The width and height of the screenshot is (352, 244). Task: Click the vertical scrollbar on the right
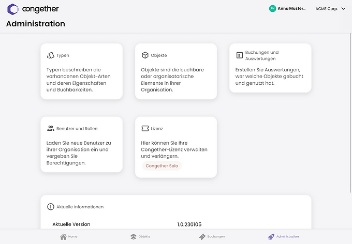(350, 113)
